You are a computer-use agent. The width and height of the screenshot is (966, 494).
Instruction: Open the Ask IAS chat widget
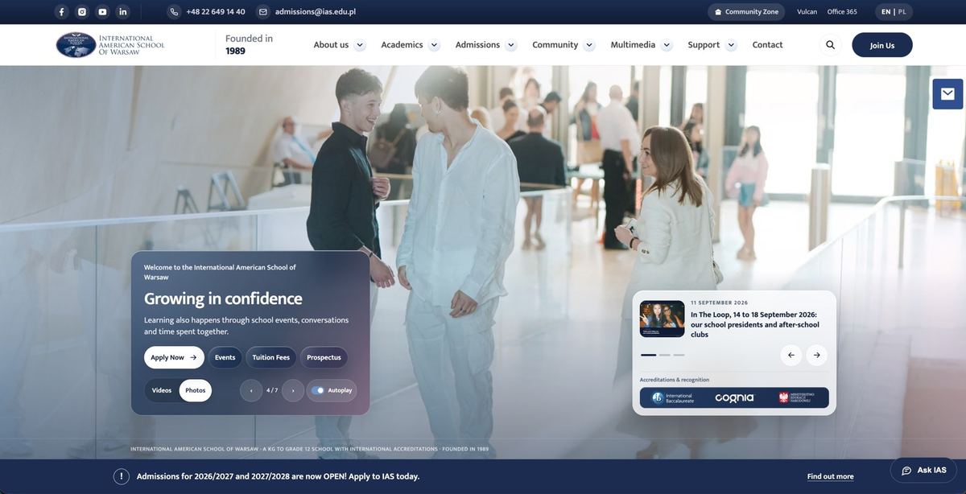923,471
